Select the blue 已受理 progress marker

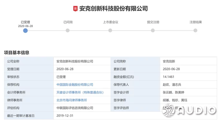[x=25, y=31]
